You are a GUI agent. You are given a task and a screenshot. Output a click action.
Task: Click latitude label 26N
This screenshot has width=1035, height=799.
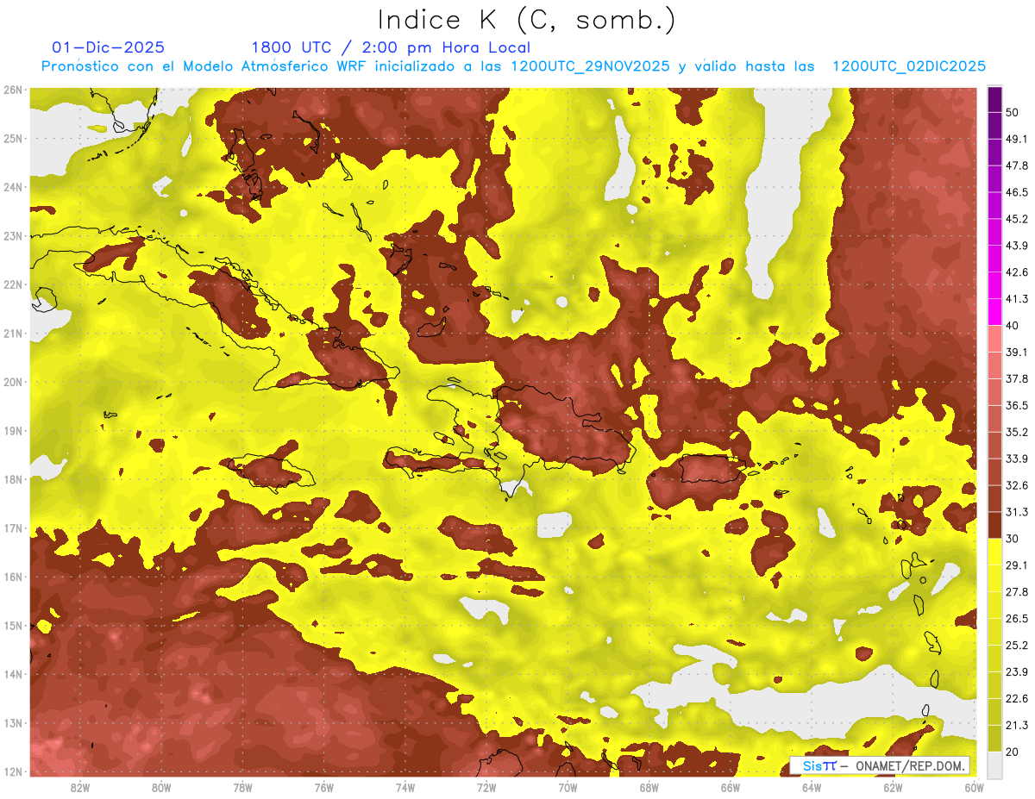13,90
